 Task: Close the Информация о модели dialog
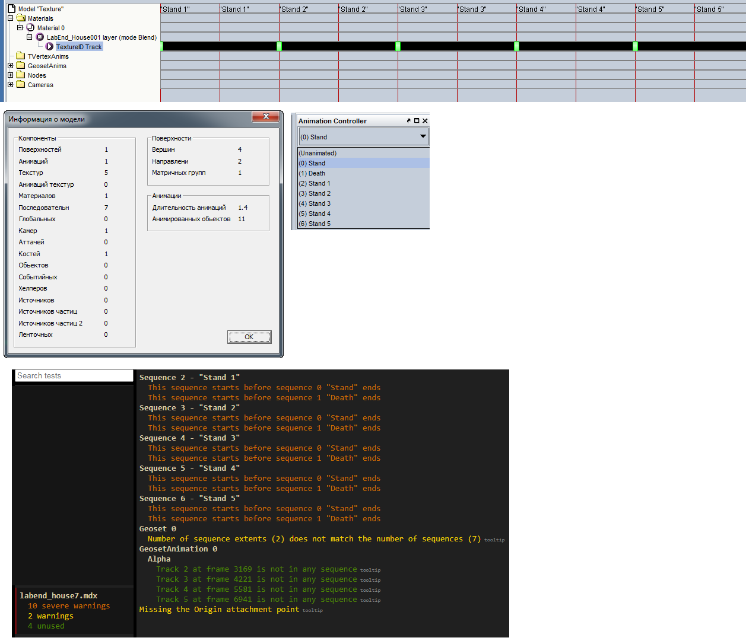tap(266, 117)
